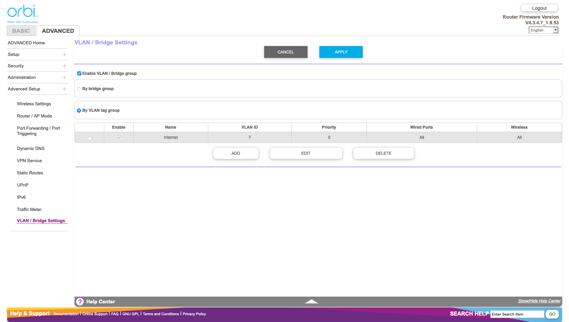569x322 pixels.
Task: Uncheck Enable VLAN / Bridge group
Action: point(79,73)
